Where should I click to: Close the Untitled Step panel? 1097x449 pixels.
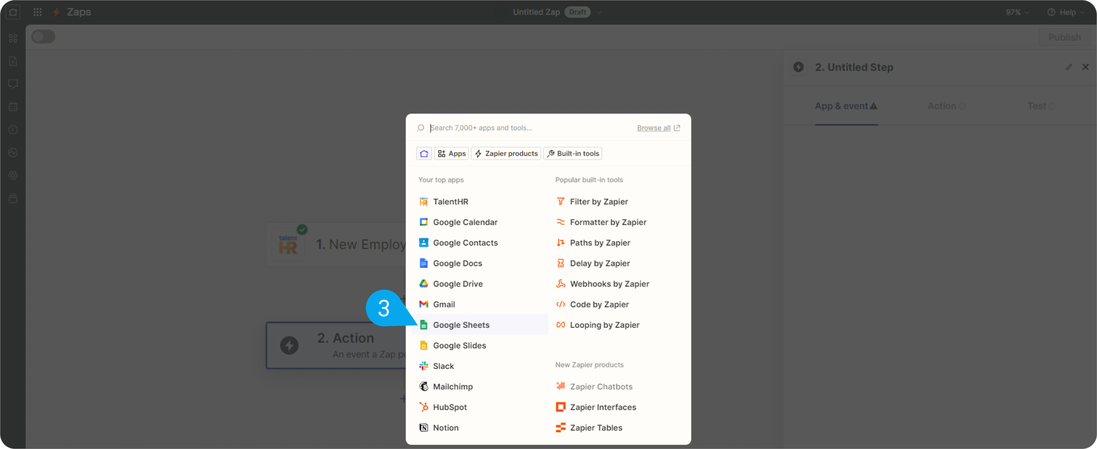1086,67
